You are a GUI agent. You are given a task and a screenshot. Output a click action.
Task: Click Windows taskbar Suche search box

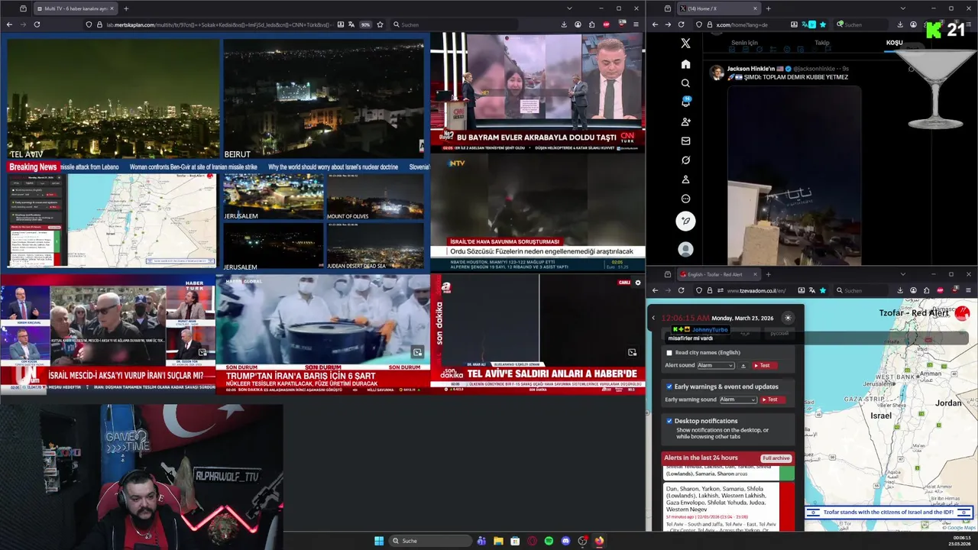pyautogui.click(x=429, y=541)
